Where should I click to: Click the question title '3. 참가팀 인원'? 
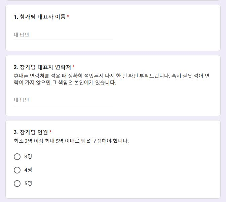pos(31,132)
